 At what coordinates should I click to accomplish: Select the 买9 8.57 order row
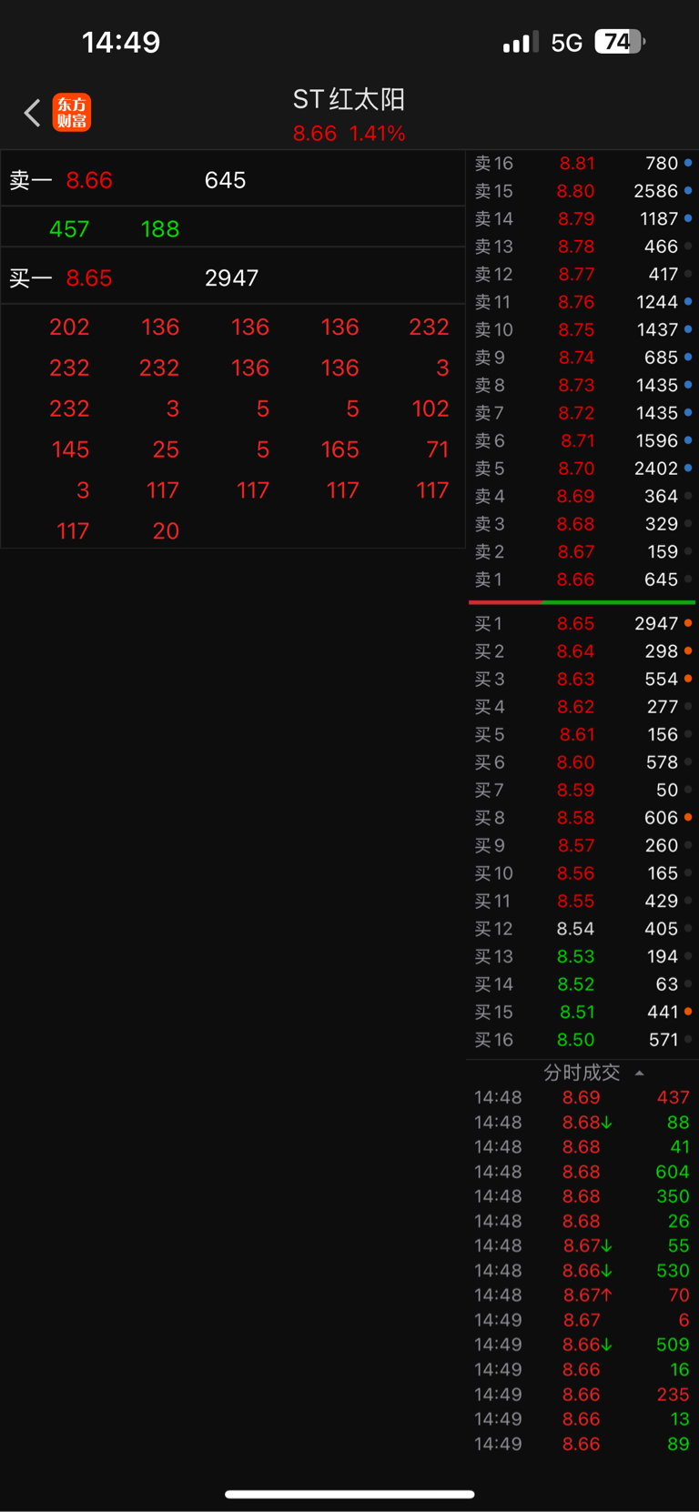pos(582,845)
